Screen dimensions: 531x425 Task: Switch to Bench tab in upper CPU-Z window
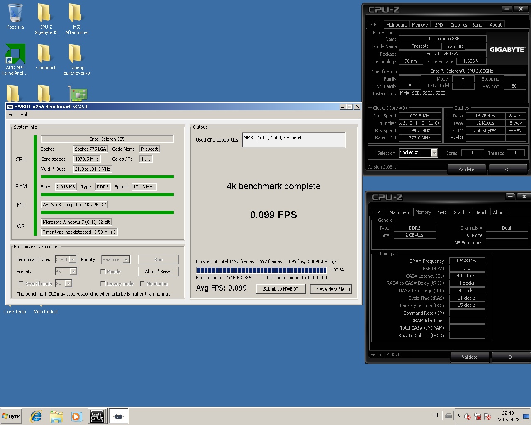tap(478, 25)
